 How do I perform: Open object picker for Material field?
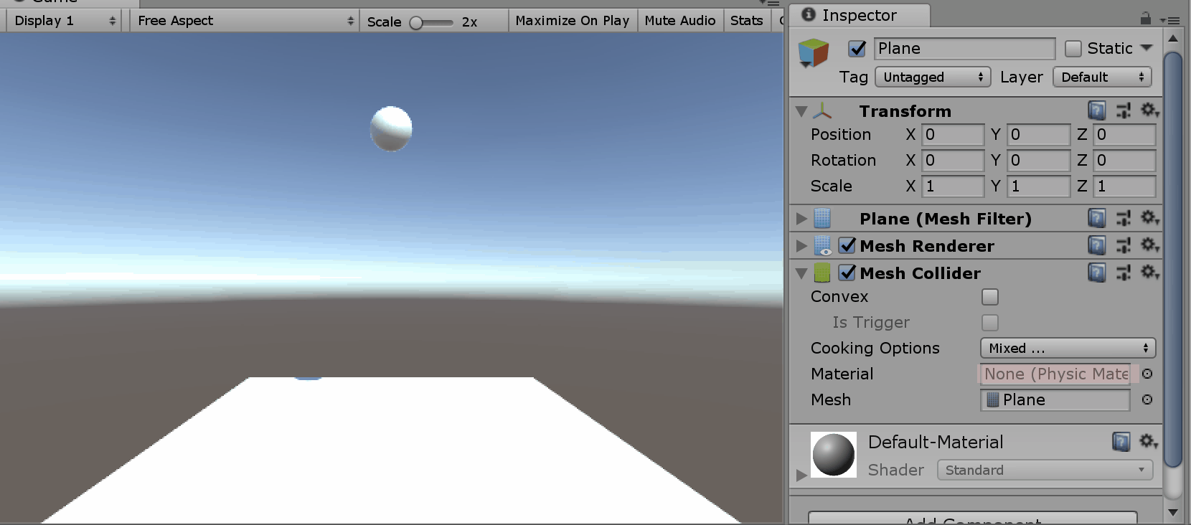click(1147, 374)
